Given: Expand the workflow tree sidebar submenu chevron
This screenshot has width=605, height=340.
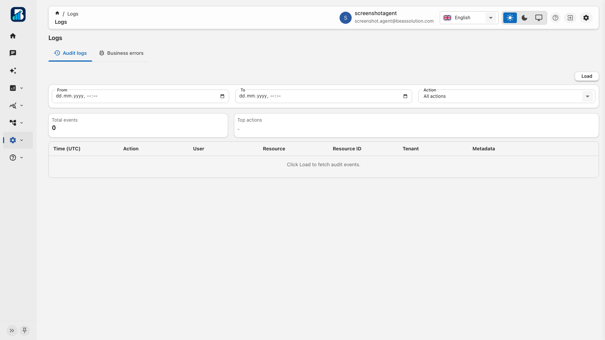Looking at the screenshot, I should 22,123.
